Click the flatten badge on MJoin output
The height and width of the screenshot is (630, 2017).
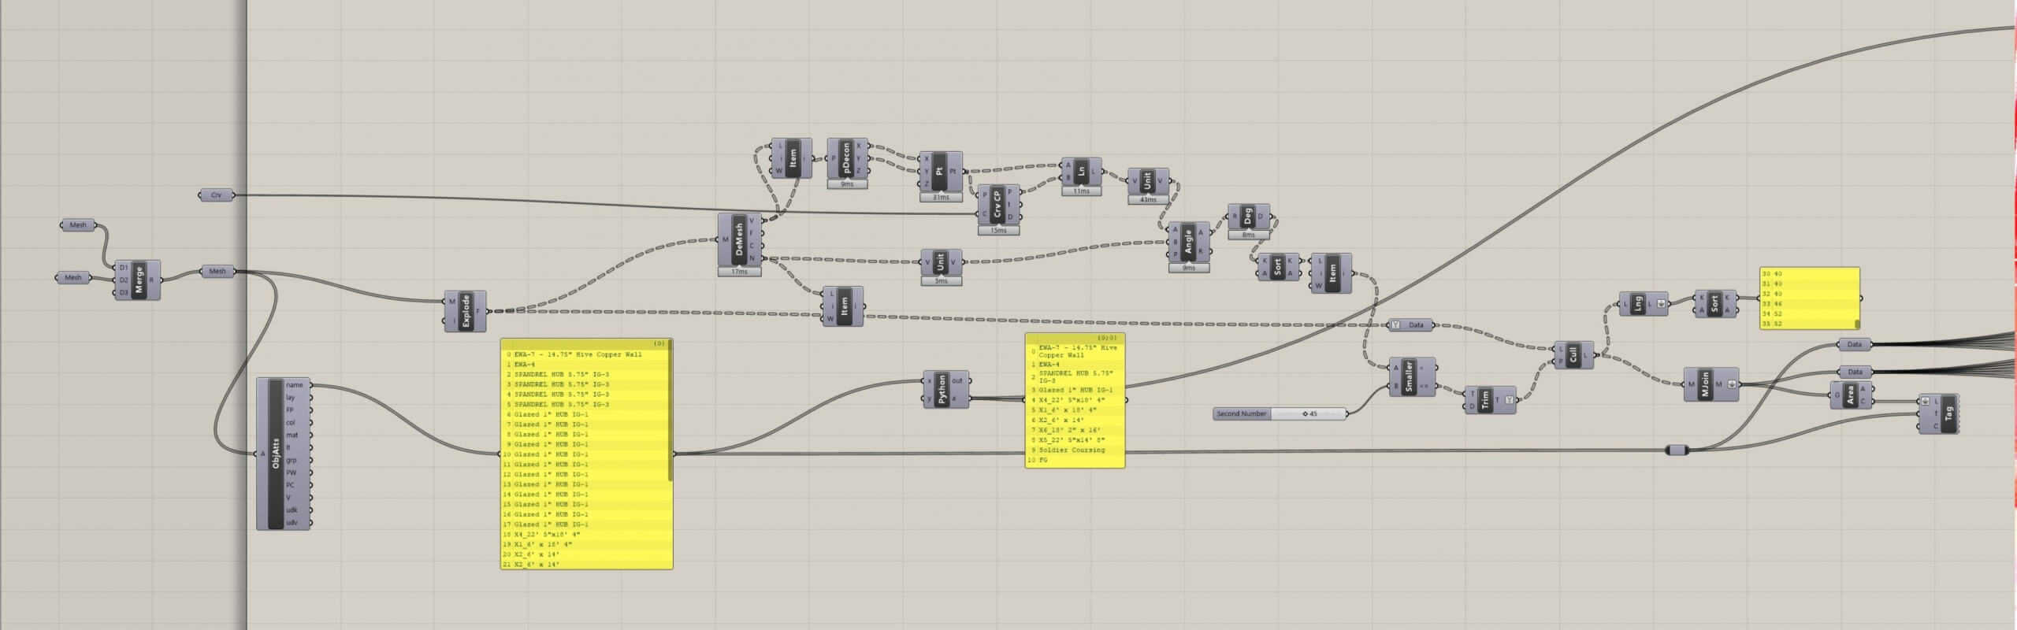(1732, 384)
